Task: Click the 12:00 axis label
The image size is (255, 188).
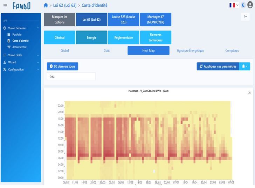Action: [x=61, y=138]
